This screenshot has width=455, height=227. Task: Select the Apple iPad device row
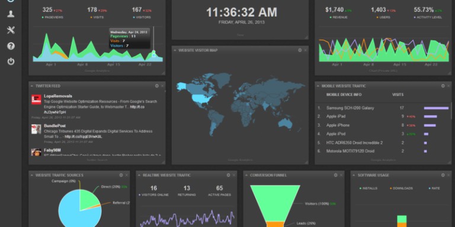(x=383, y=116)
